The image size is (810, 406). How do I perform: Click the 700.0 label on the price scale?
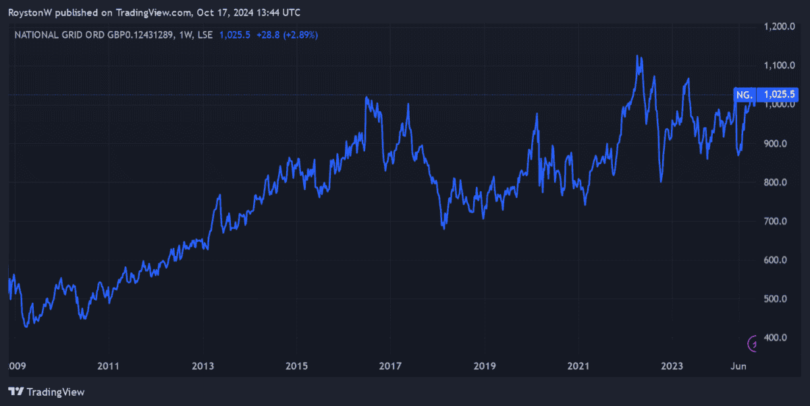pos(781,222)
